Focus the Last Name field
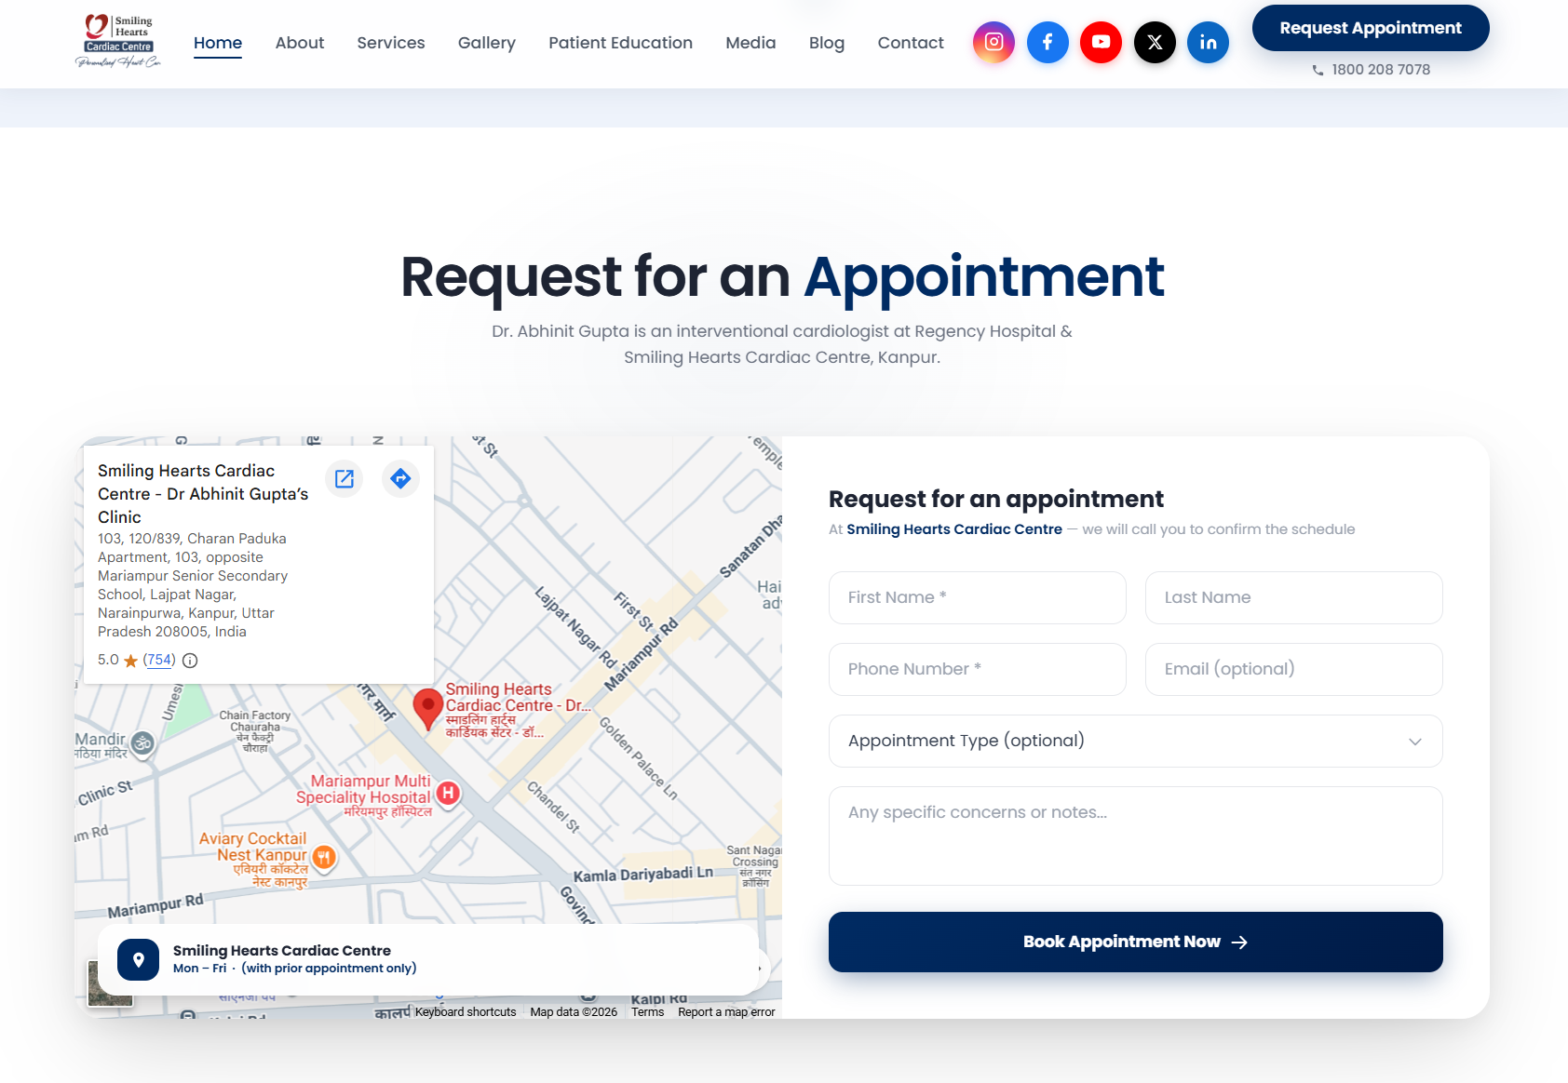Viewport: 1568px width, 1083px height. (x=1294, y=597)
